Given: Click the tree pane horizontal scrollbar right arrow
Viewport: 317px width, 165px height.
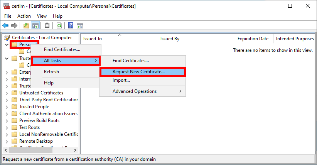Looking at the screenshot, I should [x=75, y=151].
